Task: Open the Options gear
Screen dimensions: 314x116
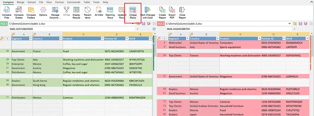Action: click(x=43, y=12)
